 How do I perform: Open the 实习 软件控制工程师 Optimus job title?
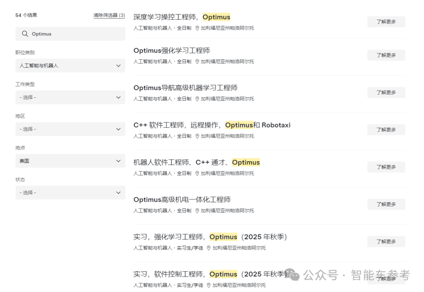coord(210,274)
